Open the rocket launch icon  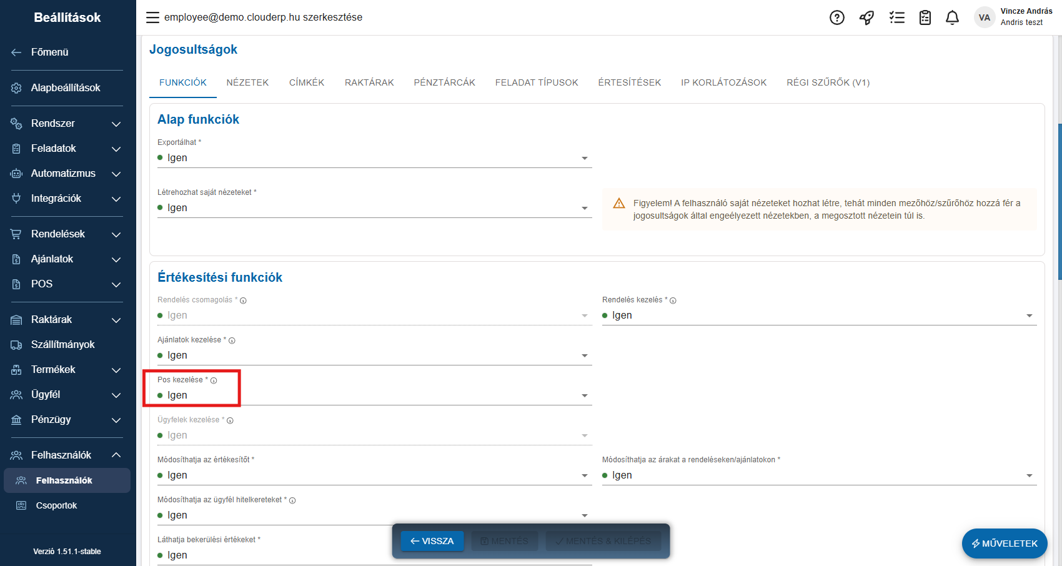[866, 17]
